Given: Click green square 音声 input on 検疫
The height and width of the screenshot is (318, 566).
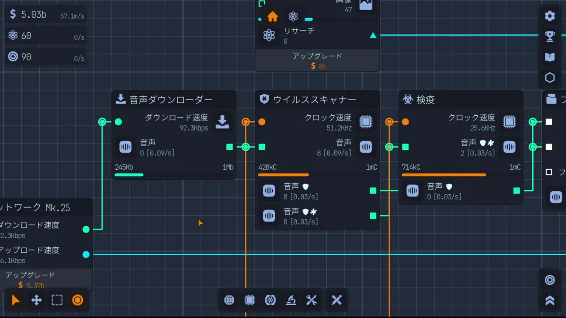Looking at the screenshot, I should [x=405, y=147].
